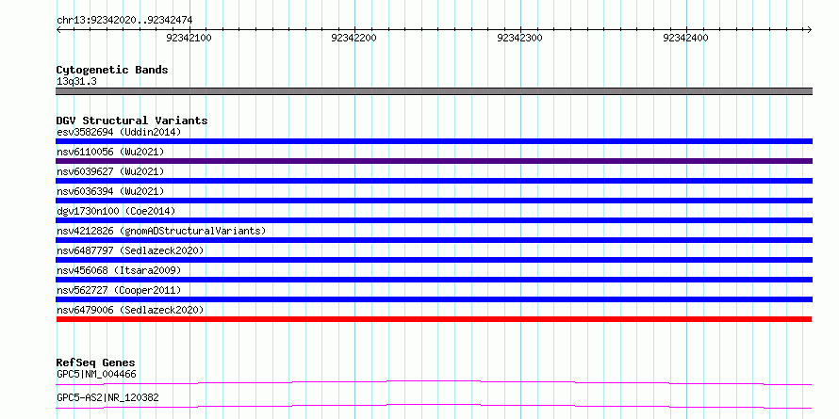
Task: Open variant nsv6487797 (Sedlazeck2020) label
Action: click(130, 250)
